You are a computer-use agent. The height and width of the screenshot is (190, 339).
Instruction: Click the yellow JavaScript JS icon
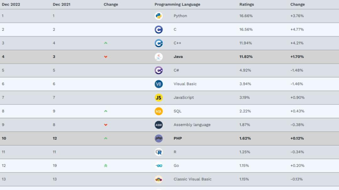click(x=159, y=98)
